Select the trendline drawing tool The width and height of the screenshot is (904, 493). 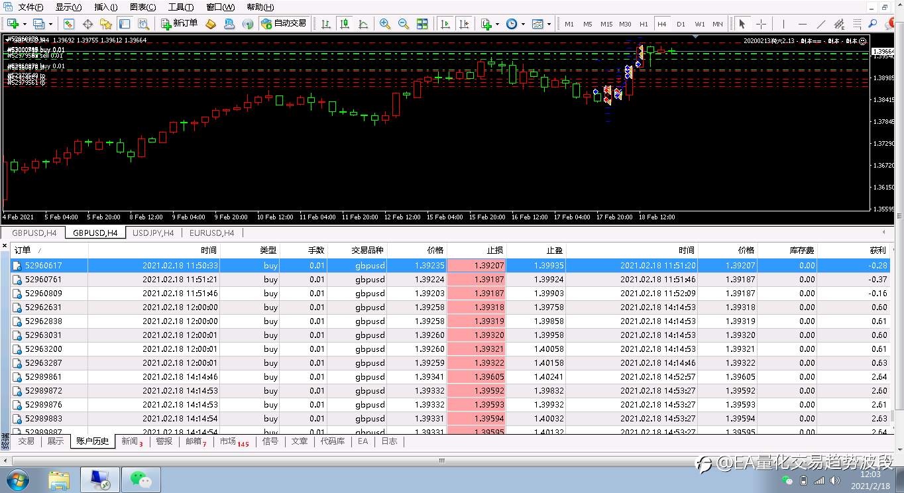[820, 24]
